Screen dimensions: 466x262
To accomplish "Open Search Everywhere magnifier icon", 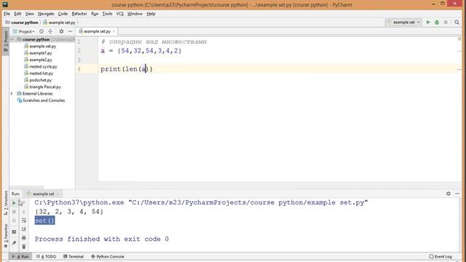I will (457, 23).
